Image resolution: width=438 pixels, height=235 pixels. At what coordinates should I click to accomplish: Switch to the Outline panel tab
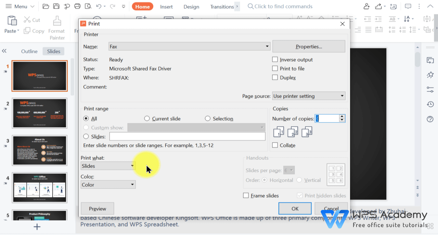pos(29,51)
